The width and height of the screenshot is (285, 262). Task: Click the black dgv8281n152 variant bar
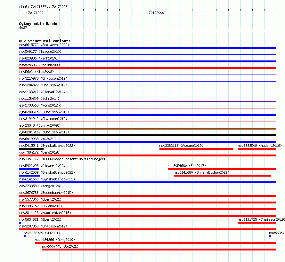(147, 135)
